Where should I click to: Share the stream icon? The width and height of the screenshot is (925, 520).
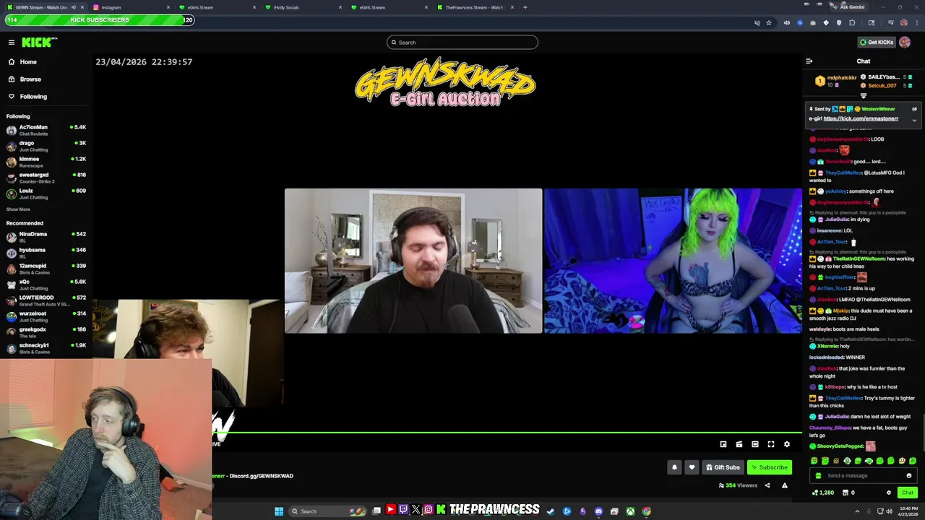767,485
